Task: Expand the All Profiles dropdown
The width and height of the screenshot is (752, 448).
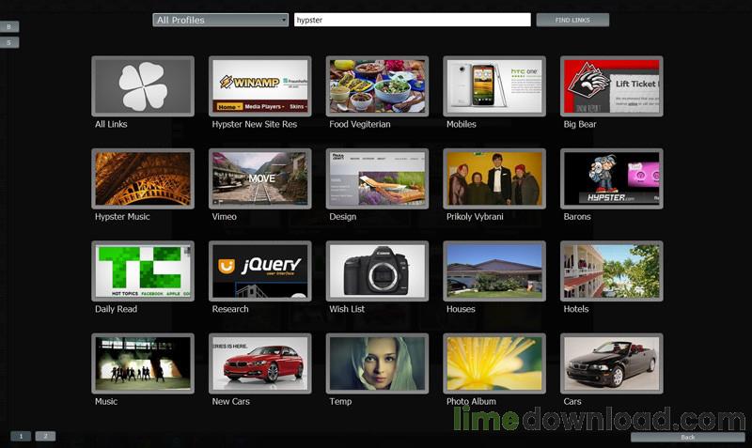Action: point(221,20)
